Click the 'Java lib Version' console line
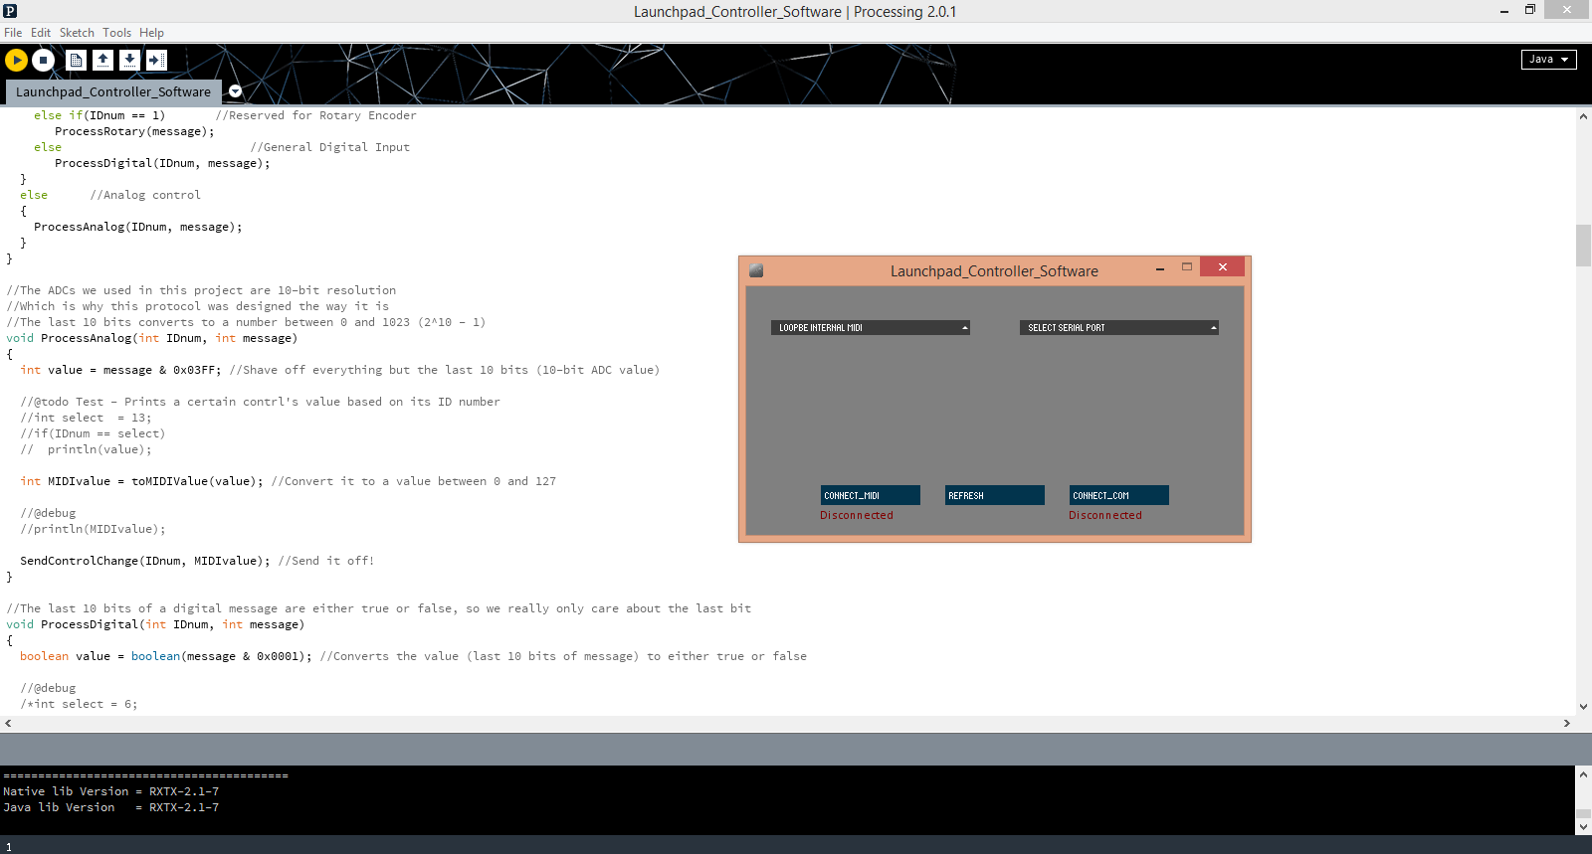Screen dimensions: 1592x854 tap(110, 807)
